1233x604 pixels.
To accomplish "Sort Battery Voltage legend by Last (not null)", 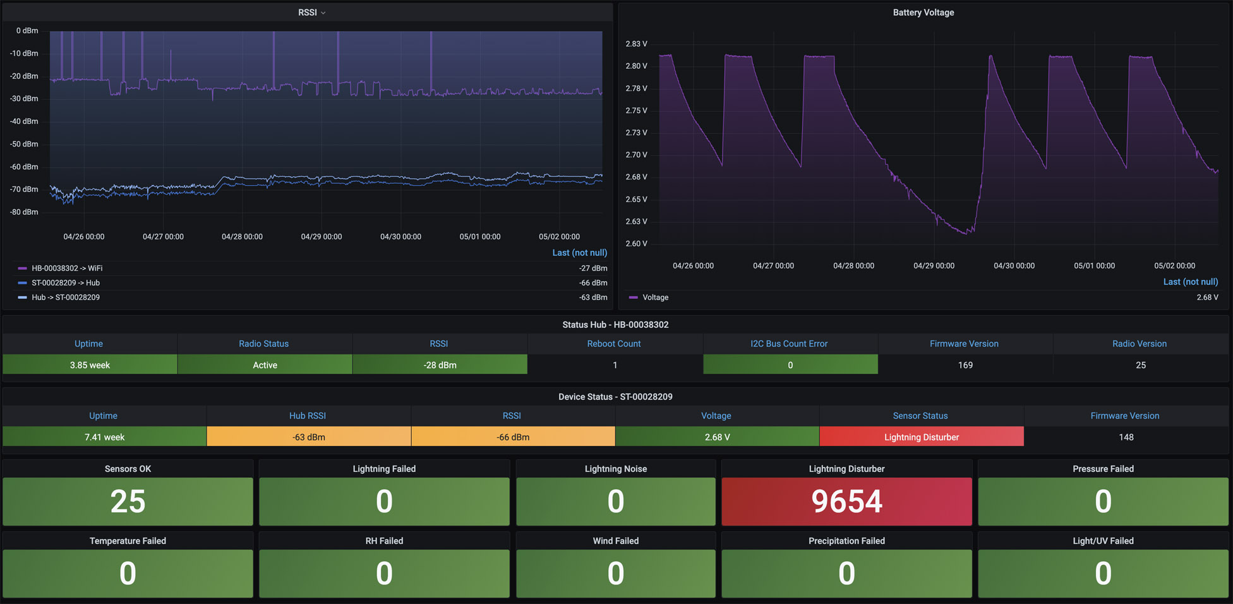I will (1191, 282).
